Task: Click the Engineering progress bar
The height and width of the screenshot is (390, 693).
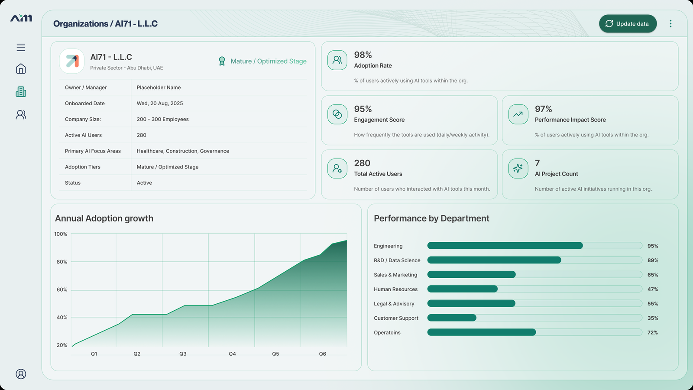Action: (x=534, y=246)
